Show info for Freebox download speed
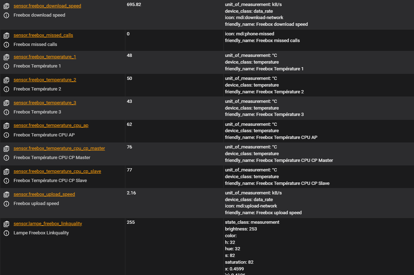 pyautogui.click(x=6, y=15)
